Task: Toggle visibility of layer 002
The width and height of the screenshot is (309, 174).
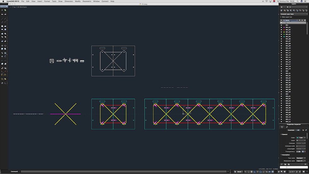Action: pos(281,71)
